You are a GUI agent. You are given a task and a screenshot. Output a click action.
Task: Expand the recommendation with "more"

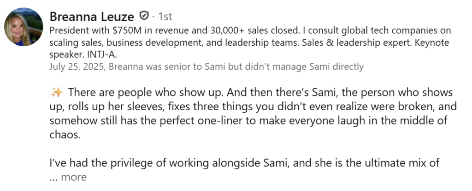pos(74,177)
